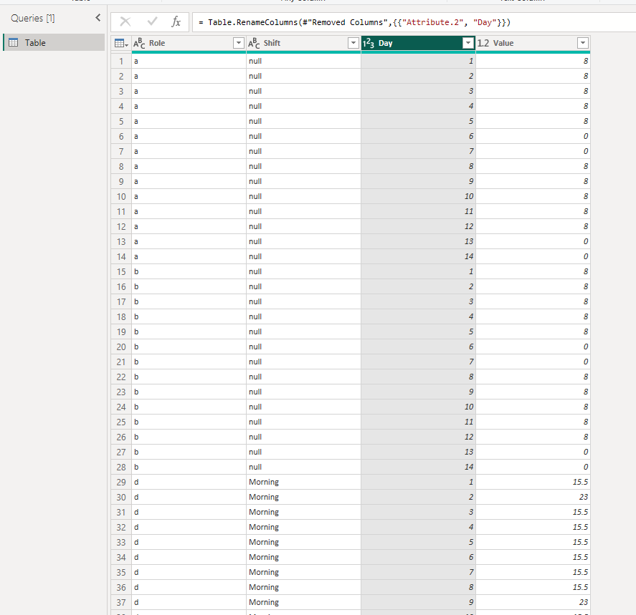The width and height of the screenshot is (636, 615).
Task: Click Value cell 23 in row 30
Action: point(533,497)
